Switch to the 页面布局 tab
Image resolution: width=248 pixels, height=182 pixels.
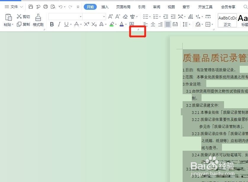(x=123, y=7)
